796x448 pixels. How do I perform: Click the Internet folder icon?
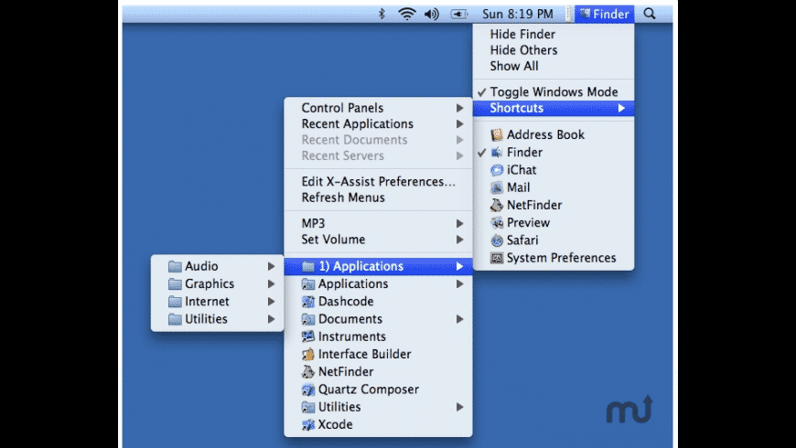tap(175, 302)
